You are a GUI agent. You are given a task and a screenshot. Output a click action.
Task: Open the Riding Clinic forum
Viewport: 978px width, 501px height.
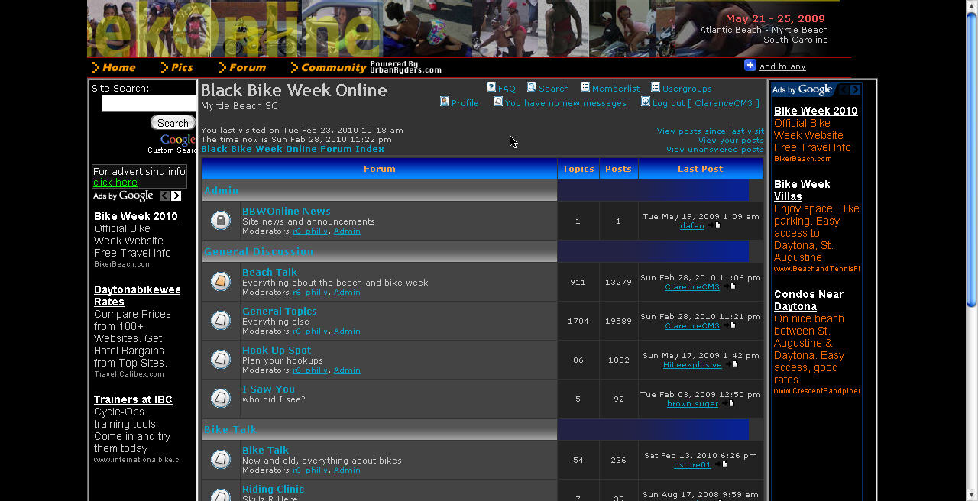pos(273,489)
